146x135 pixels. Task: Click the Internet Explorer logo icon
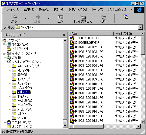[x=139, y=10]
